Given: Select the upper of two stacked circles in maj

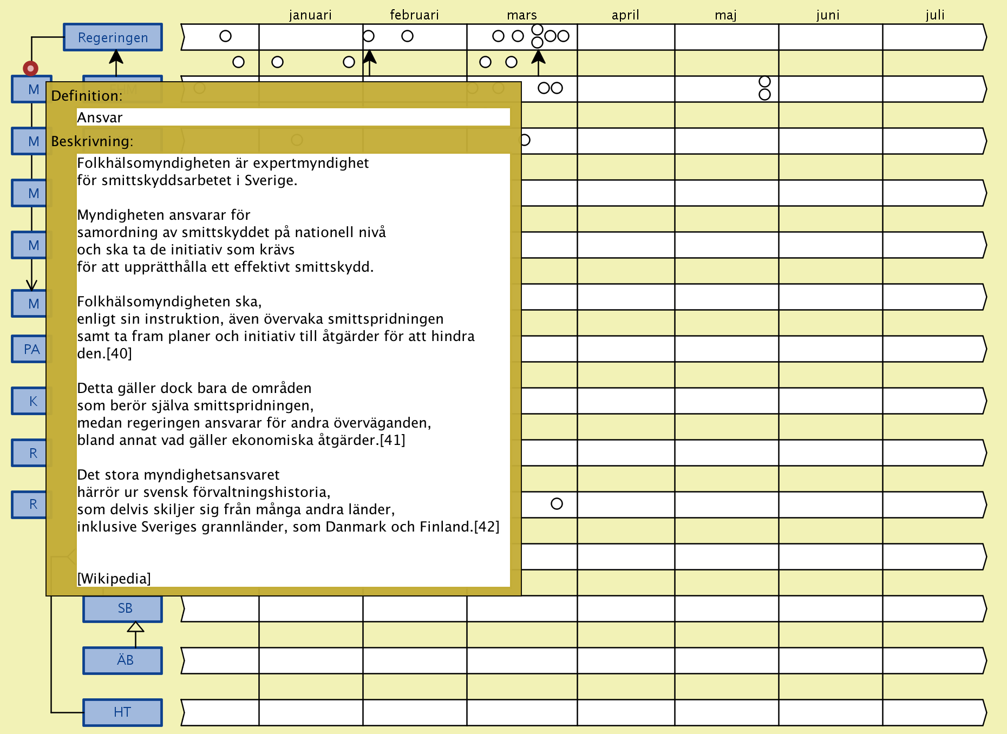Looking at the screenshot, I should (x=764, y=82).
